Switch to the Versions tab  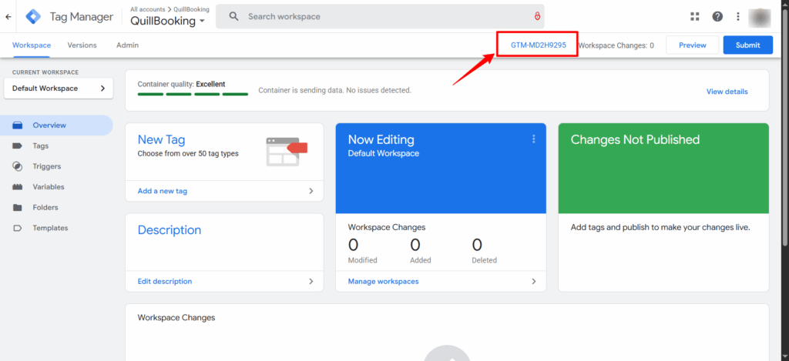tap(82, 45)
